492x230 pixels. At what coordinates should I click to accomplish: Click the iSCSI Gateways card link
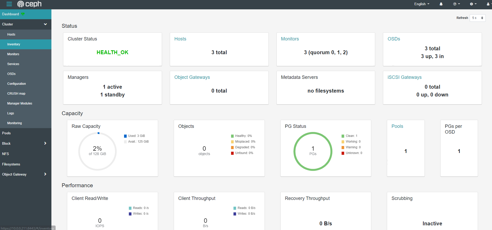(405, 77)
